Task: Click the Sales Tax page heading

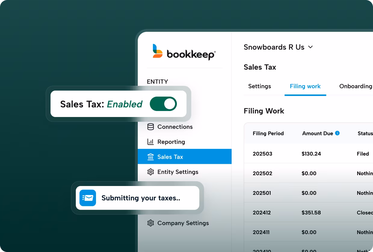Action: tap(260, 67)
